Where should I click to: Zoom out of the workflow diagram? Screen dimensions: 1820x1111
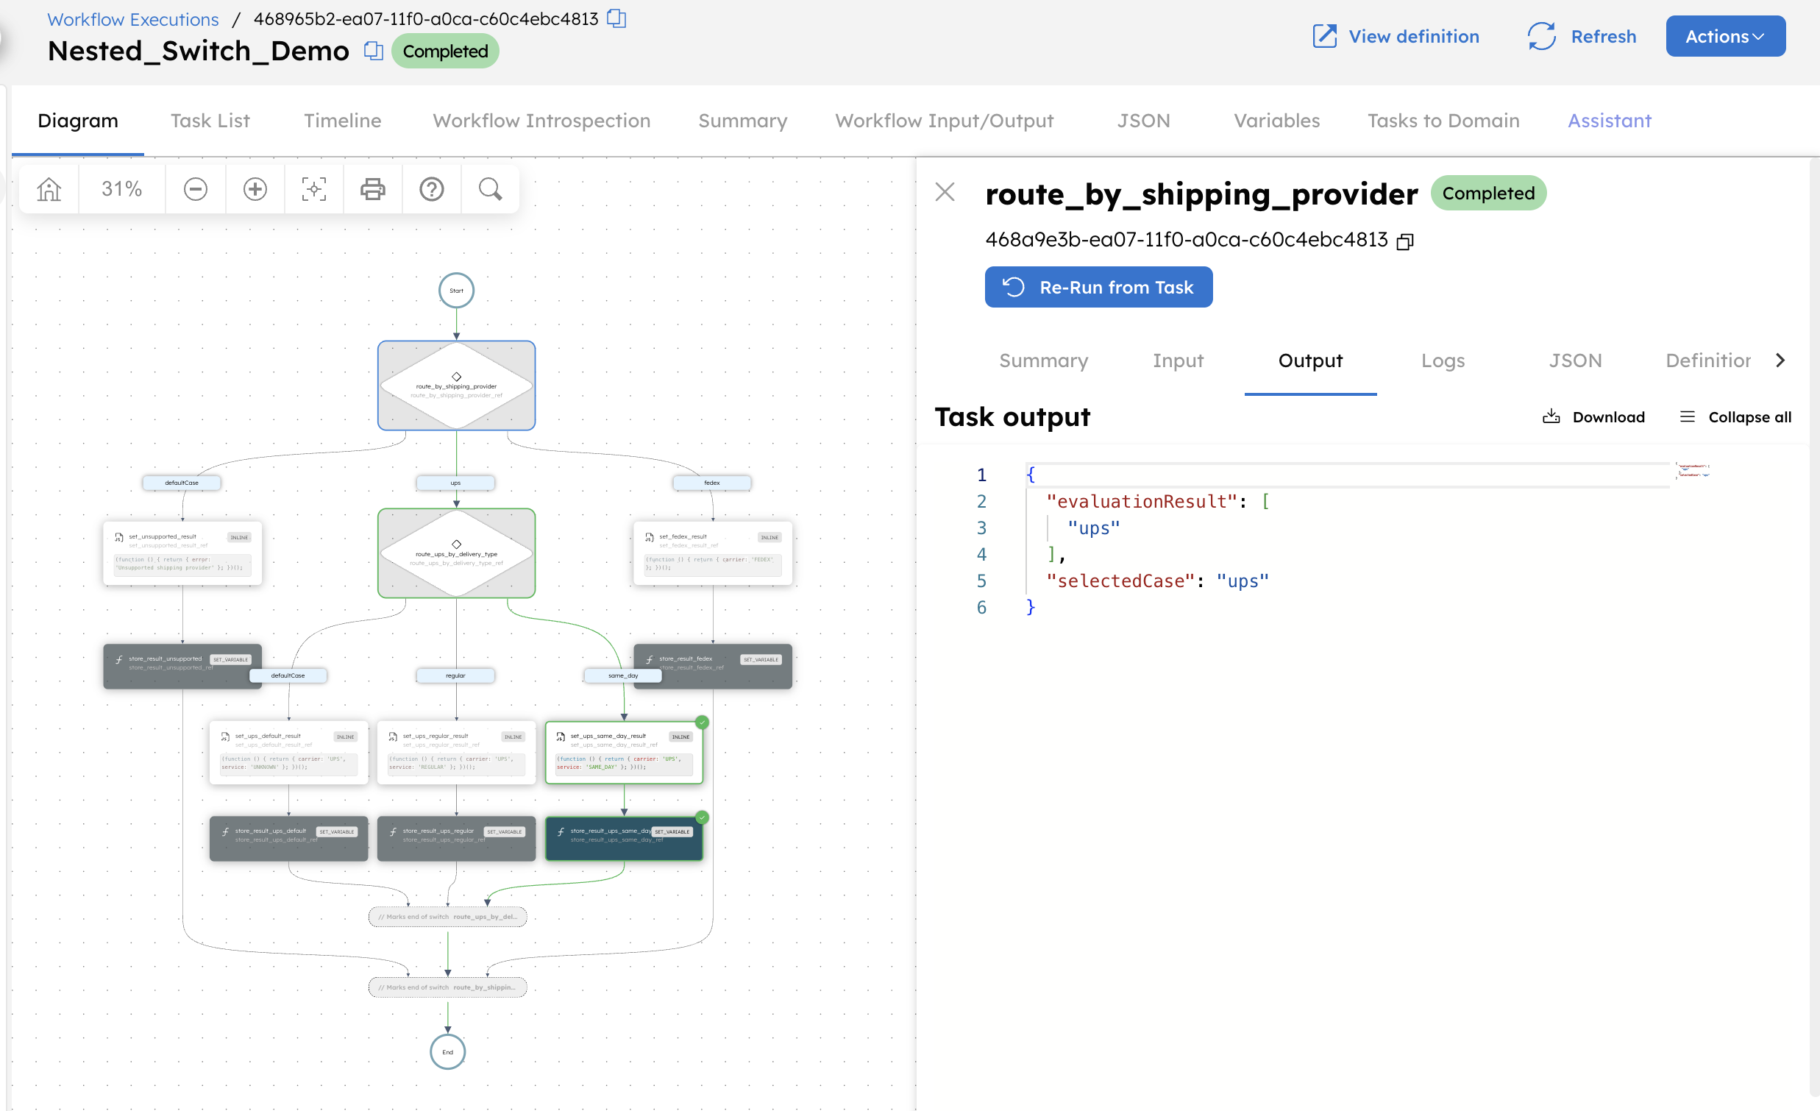point(195,189)
